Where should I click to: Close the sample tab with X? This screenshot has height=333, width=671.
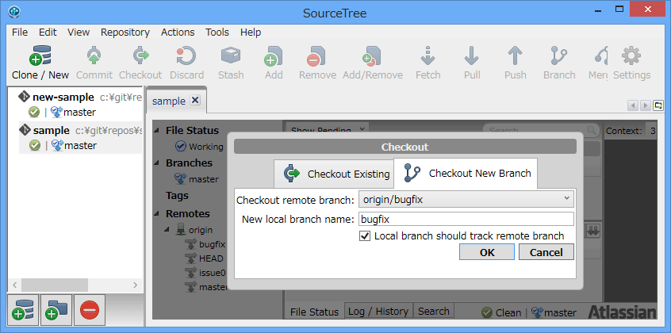(194, 101)
